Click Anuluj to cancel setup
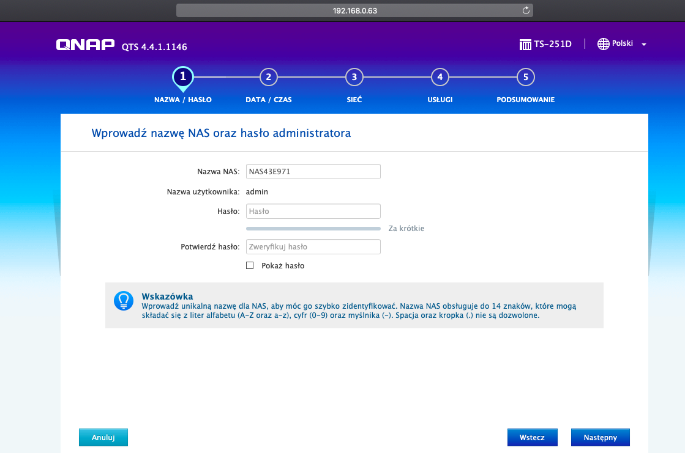Screen dimensions: 685x453 (103, 437)
